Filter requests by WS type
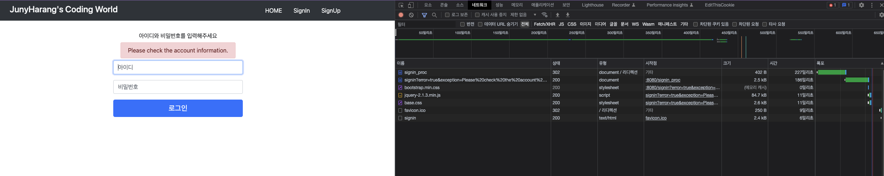The height and width of the screenshot is (176, 884). click(635, 24)
